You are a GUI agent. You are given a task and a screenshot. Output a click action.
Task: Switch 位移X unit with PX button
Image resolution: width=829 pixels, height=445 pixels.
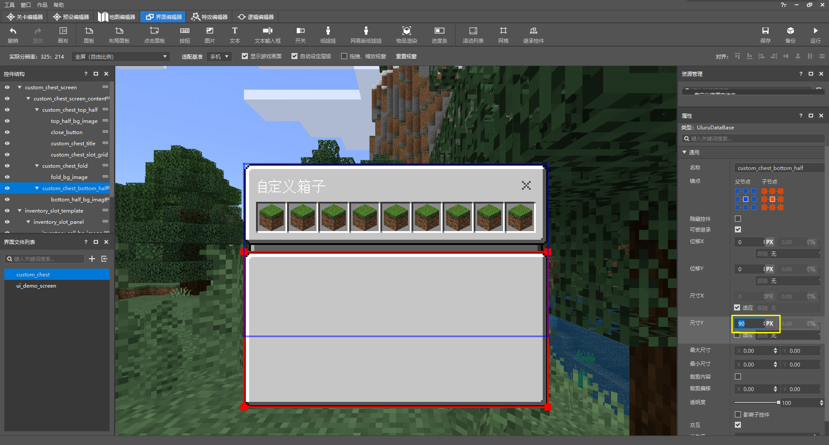pyautogui.click(x=769, y=242)
